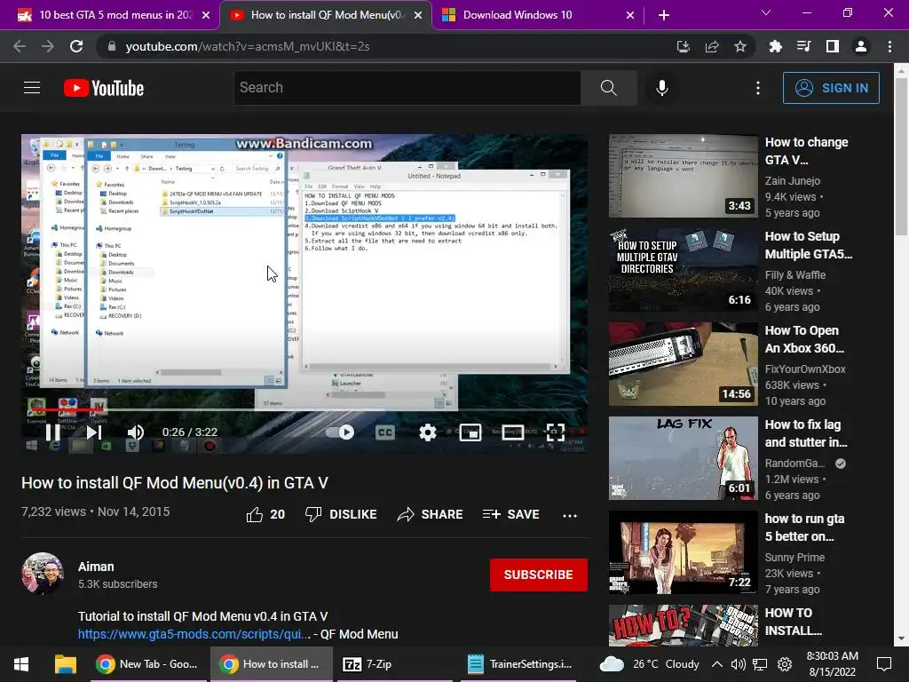Close the '10 best GTA 5 mod menus' tab
Image resolution: width=909 pixels, height=682 pixels.
click(206, 16)
